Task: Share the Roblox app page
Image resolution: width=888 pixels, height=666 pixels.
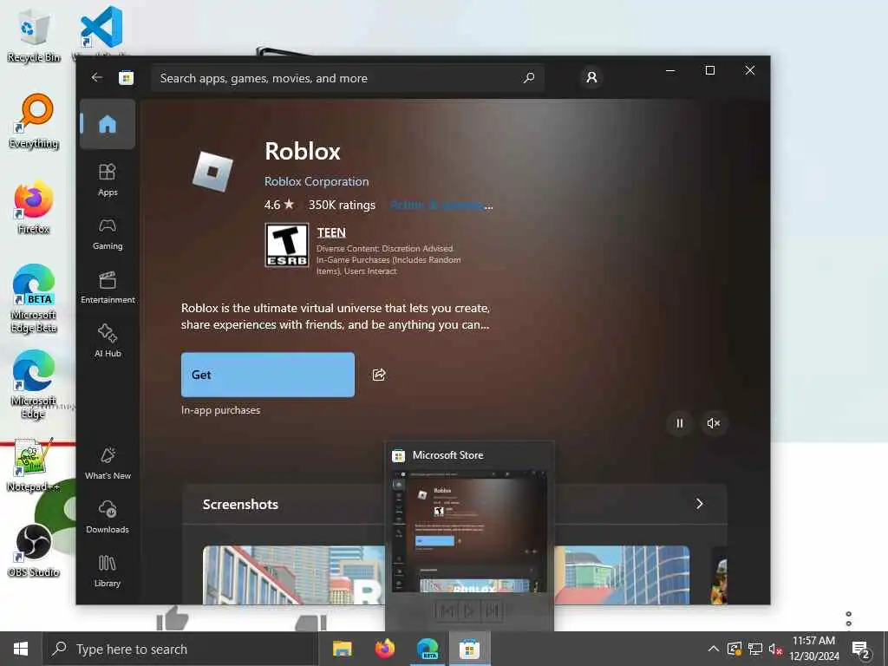Action: coord(379,375)
